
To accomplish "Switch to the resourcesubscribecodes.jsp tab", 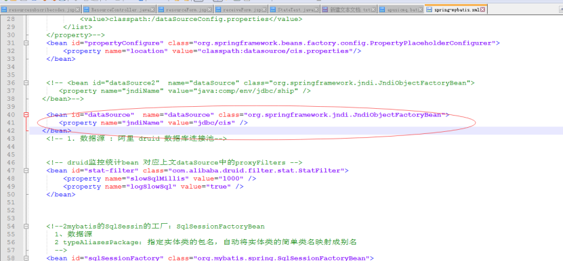I will pyautogui.click(x=41, y=9).
